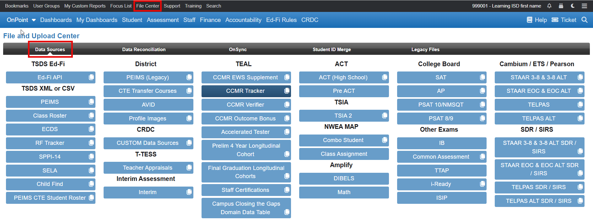
Task: Click the copy icon on PEIMS (Legacy)
Action: (x=189, y=77)
